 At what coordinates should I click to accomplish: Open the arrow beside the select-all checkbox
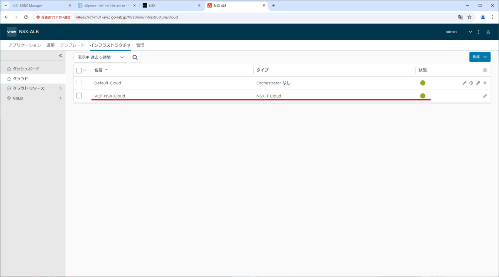point(85,70)
